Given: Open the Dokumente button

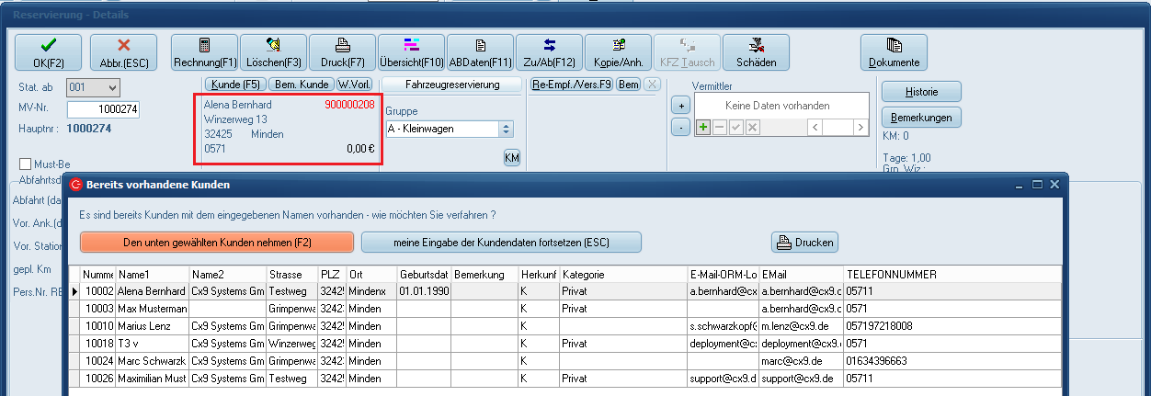Looking at the screenshot, I should tap(894, 53).
